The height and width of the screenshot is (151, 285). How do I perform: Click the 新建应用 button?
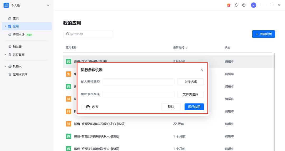tap(264, 34)
